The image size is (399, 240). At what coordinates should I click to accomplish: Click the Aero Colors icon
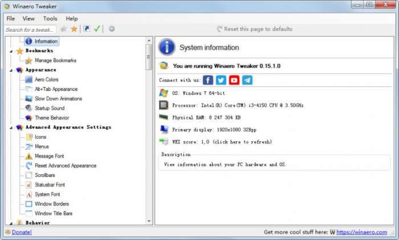coord(28,80)
